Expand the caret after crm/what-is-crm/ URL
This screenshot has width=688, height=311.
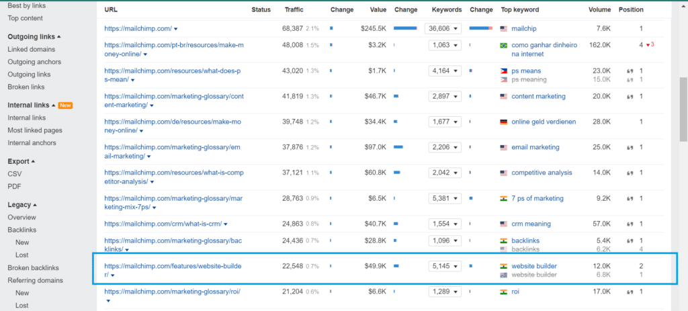[x=226, y=224]
